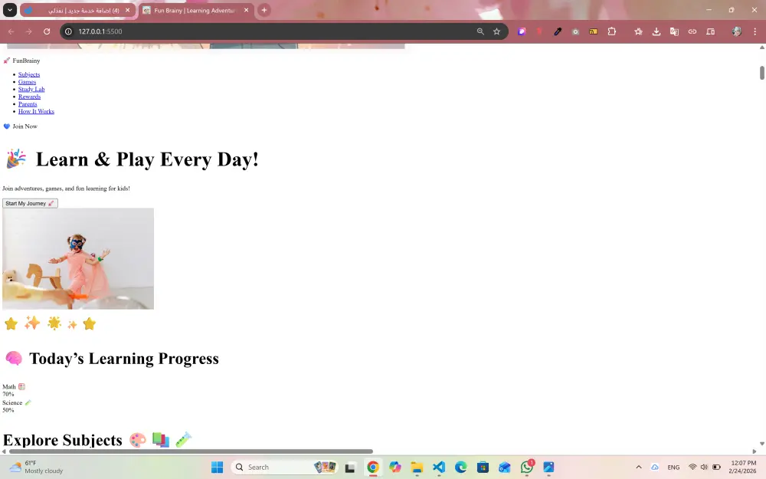Show browser downloads
The height and width of the screenshot is (479, 766).
tap(656, 31)
